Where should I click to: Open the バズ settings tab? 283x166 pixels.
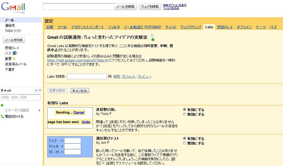pyautogui.click(x=273, y=27)
